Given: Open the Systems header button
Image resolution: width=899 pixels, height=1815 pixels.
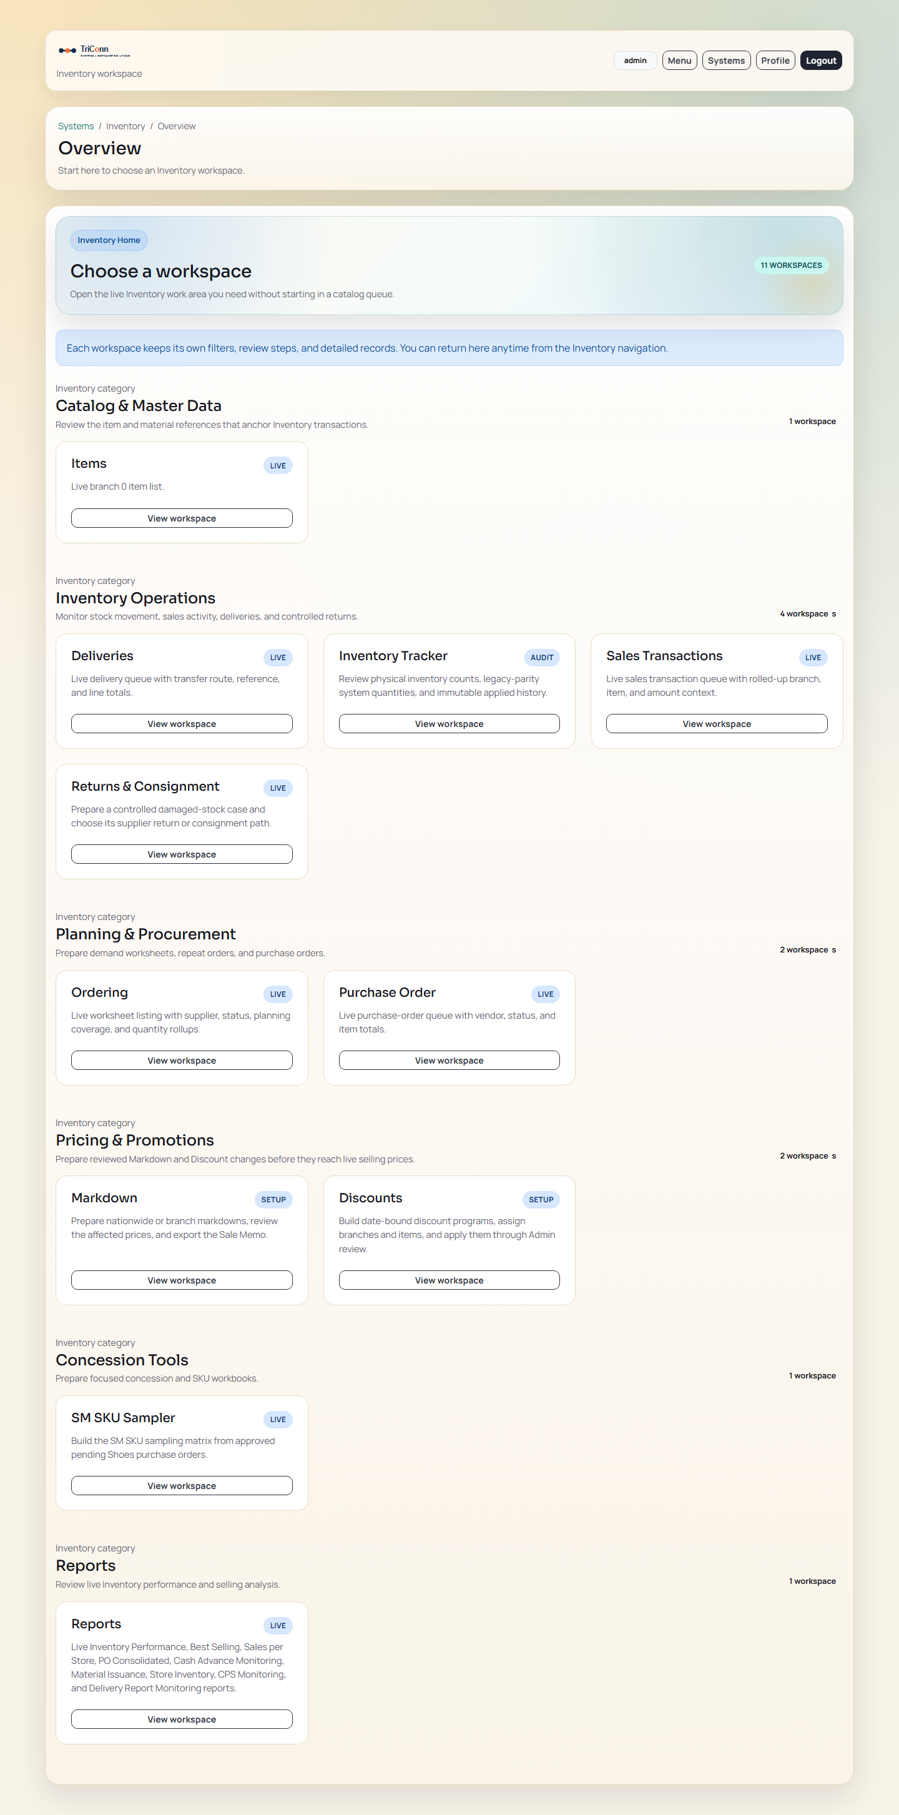Looking at the screenshot, I should (725, 61).
